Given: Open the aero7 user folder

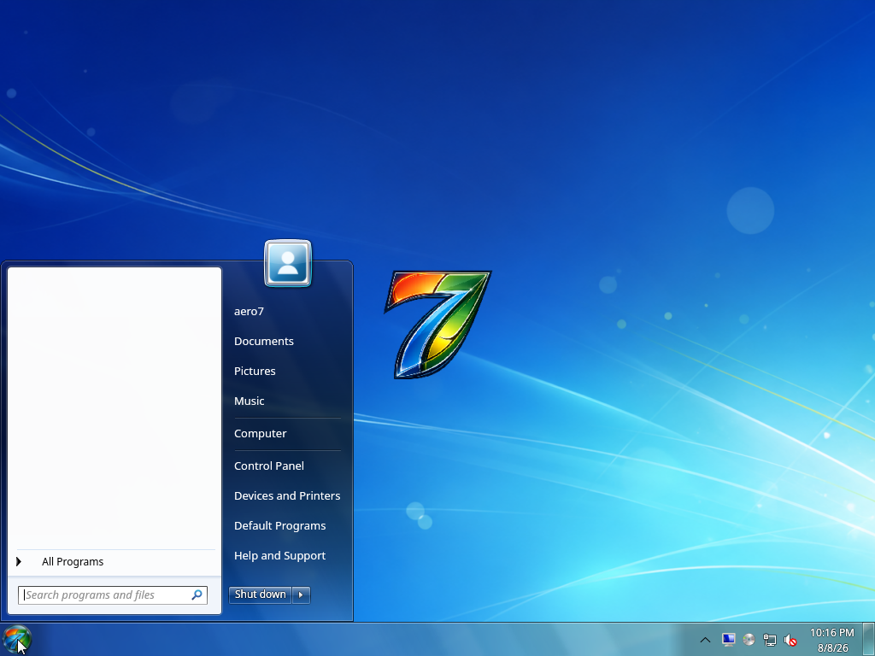Looking at the screenshot, I should [249, 311].
